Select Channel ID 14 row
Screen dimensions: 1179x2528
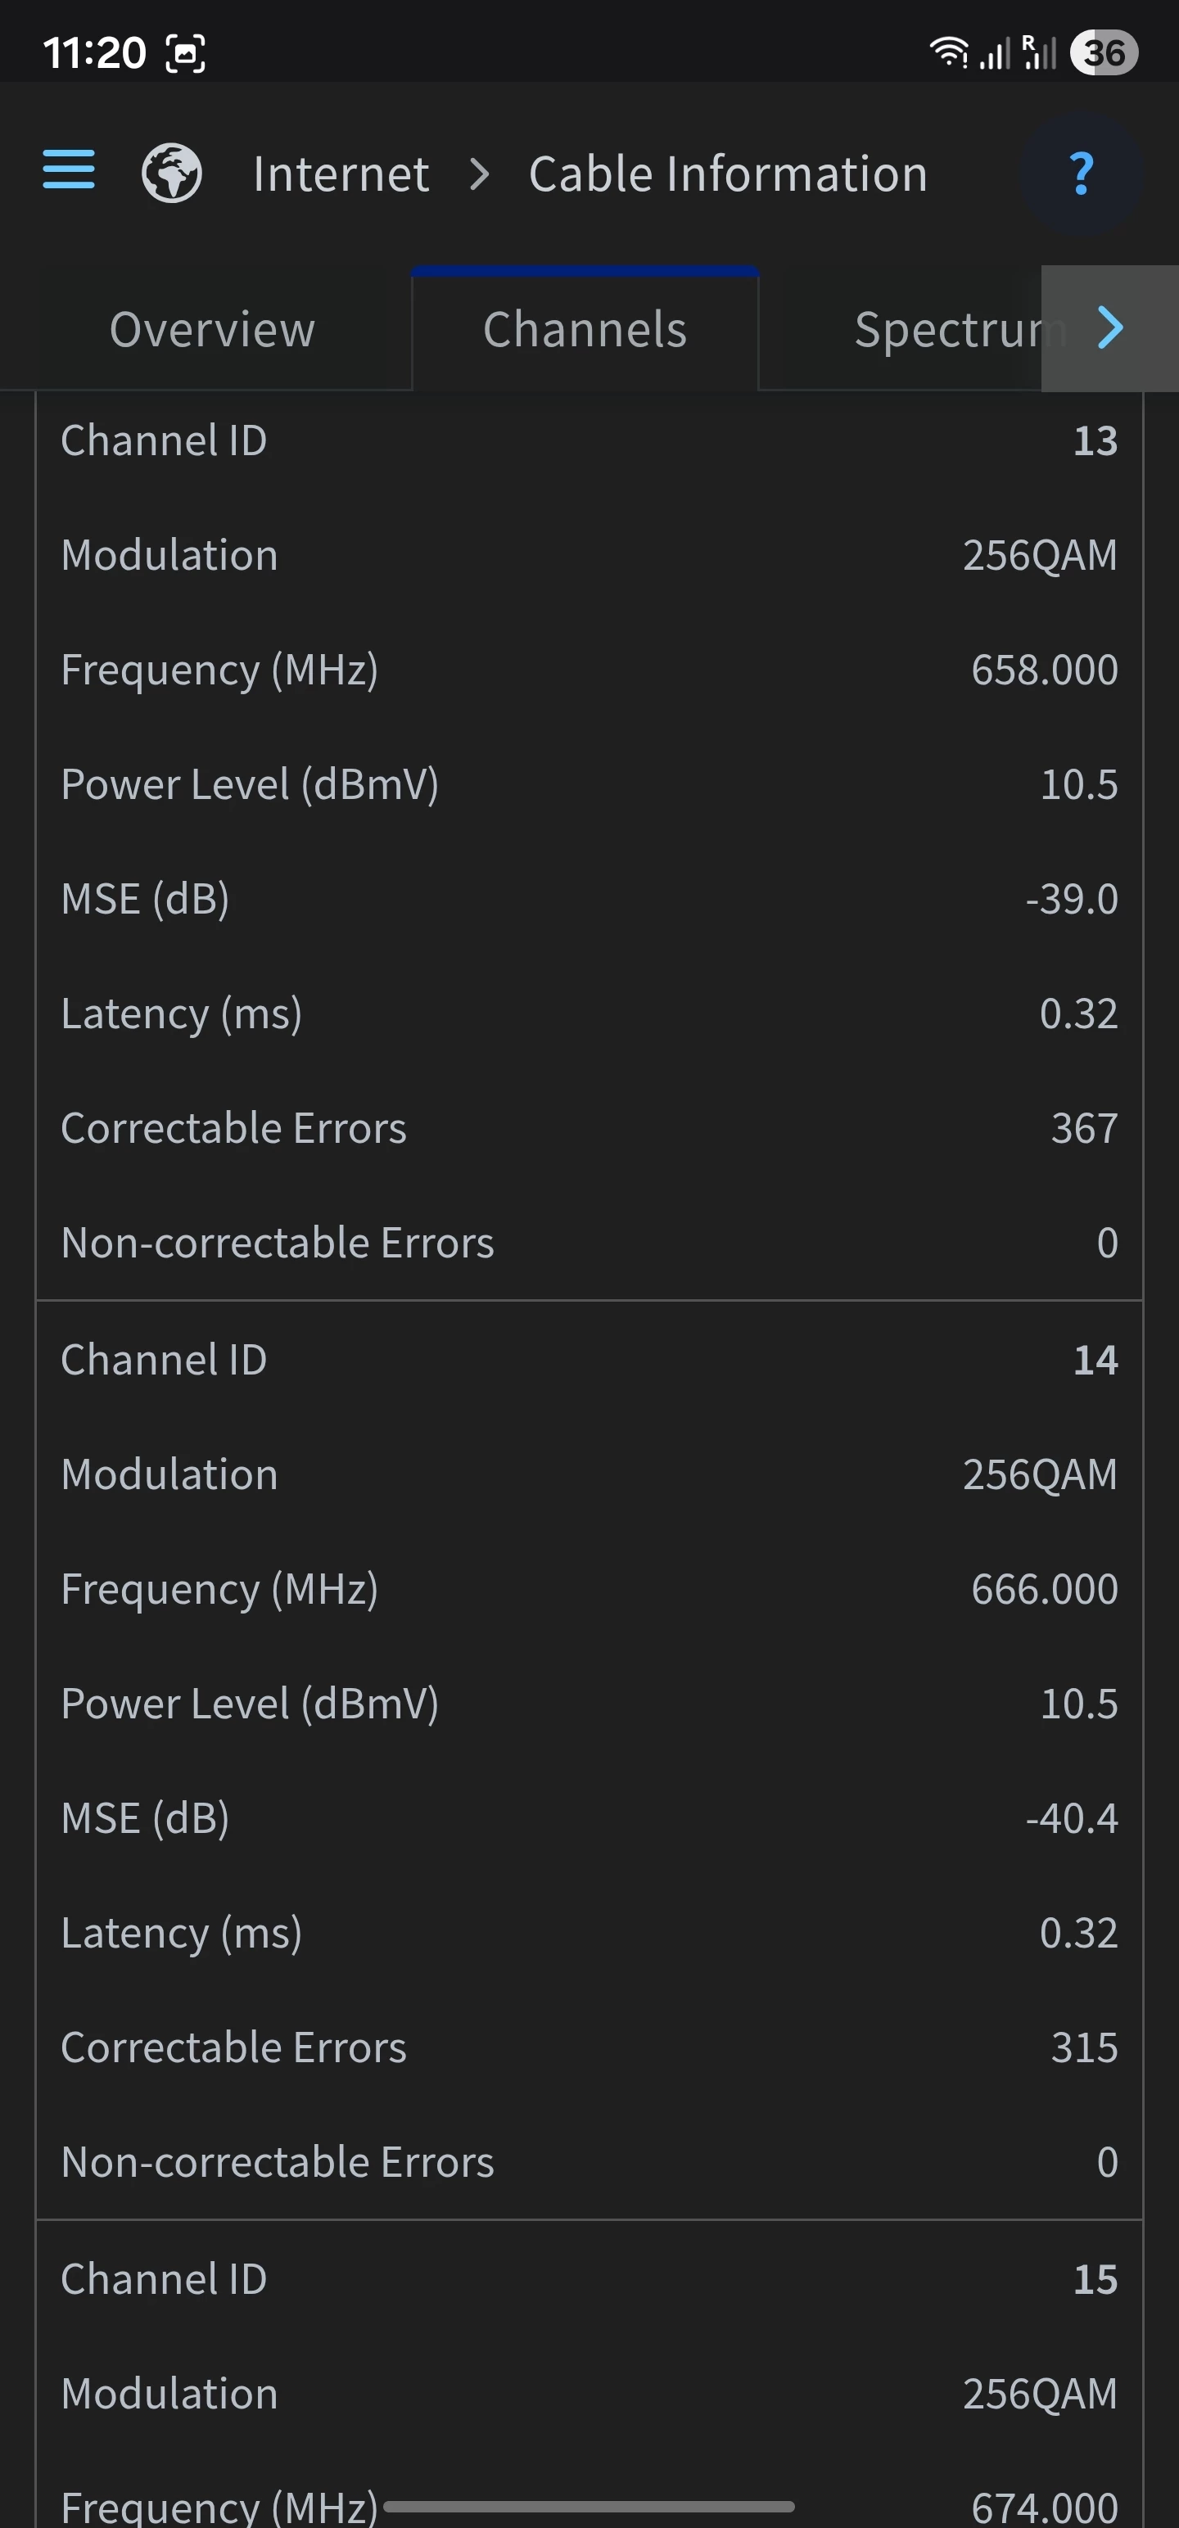pyautogui.click(x=589, y=1359)
